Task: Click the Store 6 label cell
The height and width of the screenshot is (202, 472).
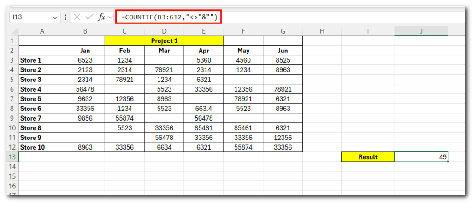Action: (x=42, y=109)
